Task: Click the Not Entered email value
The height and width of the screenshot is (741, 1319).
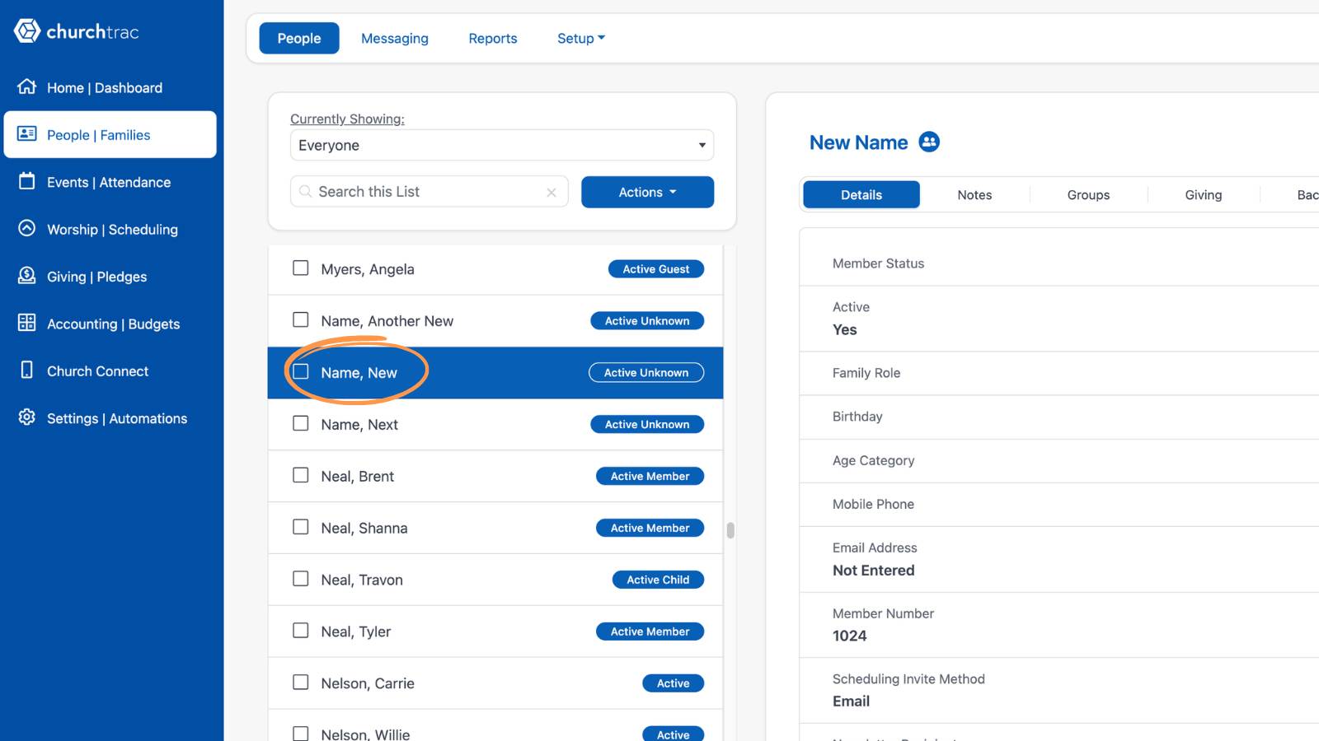Action: 873,571
